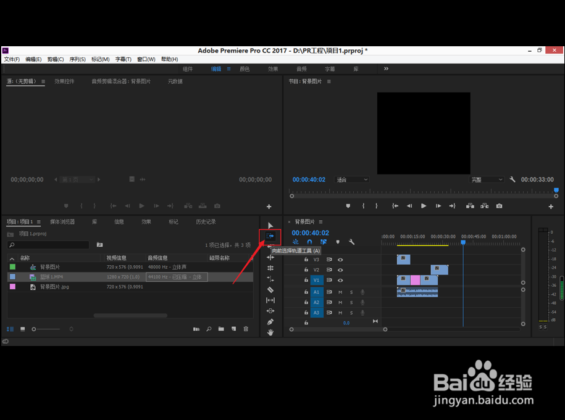The width and height of the screenshot is (565, 420).
Task: Open 文件(F) menu
Action: pyautogui.click(x=12, y=59)
